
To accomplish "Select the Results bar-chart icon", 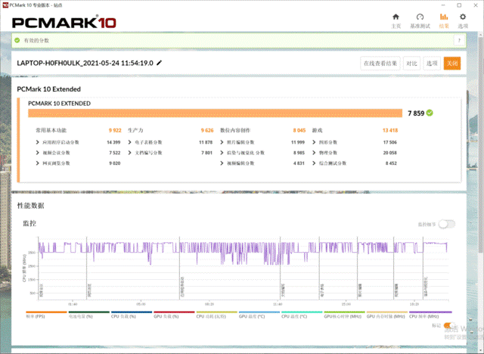I will click(x=444, y=17).
